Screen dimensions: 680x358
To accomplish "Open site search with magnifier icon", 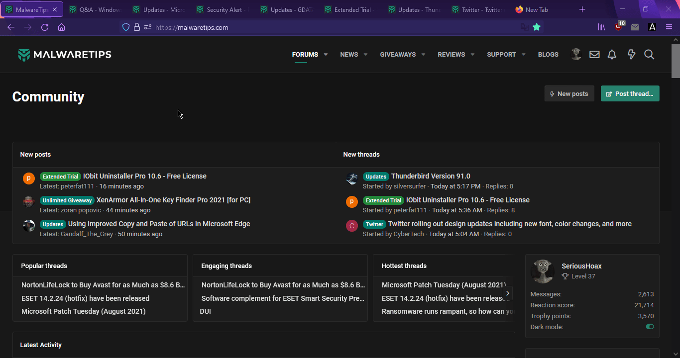I will (649, 55).
